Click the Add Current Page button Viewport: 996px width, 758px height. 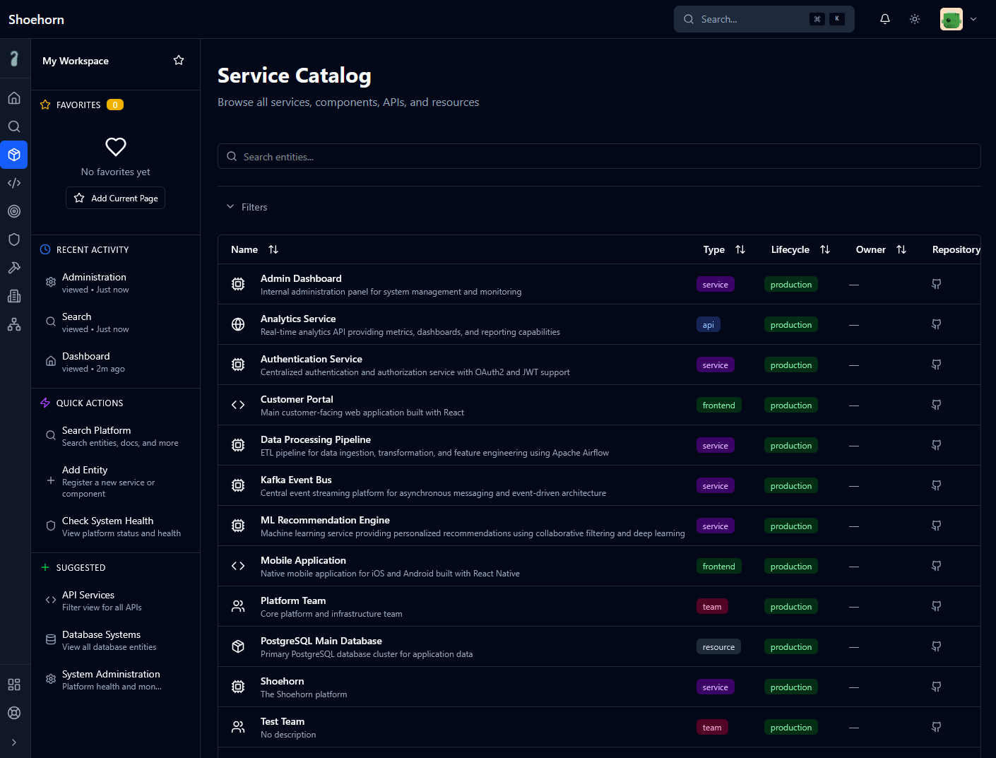coord(116,198)
